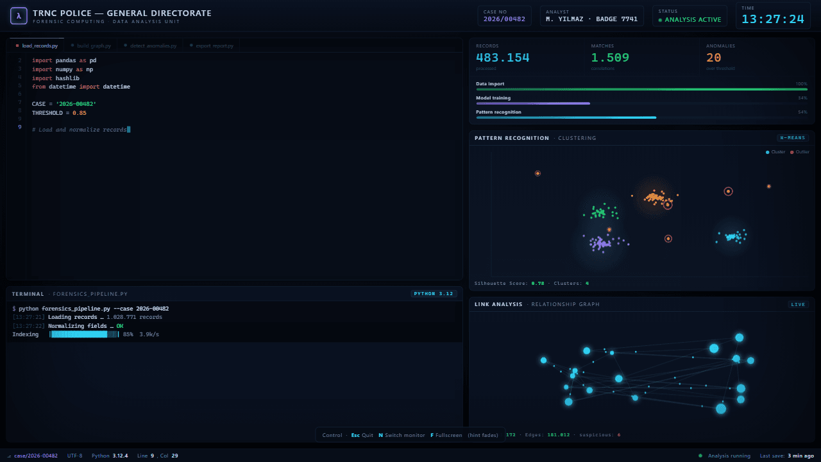The height and width of the screenshot is (462, 821).
Task: Open the export_report.py tab
Action: [212, 46]
